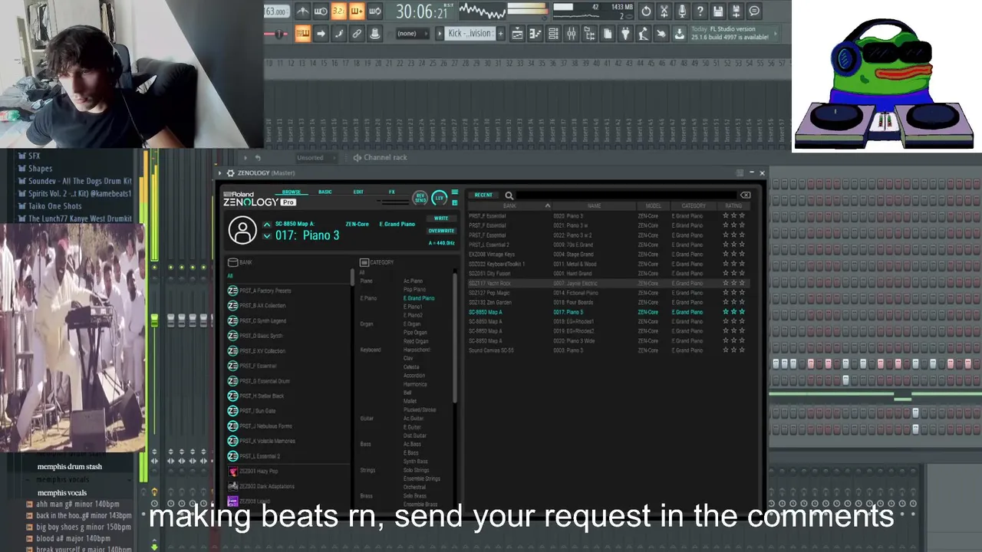Select previous tone with up chevron
This screenshot has width=982, height=552.
(267, 225)
